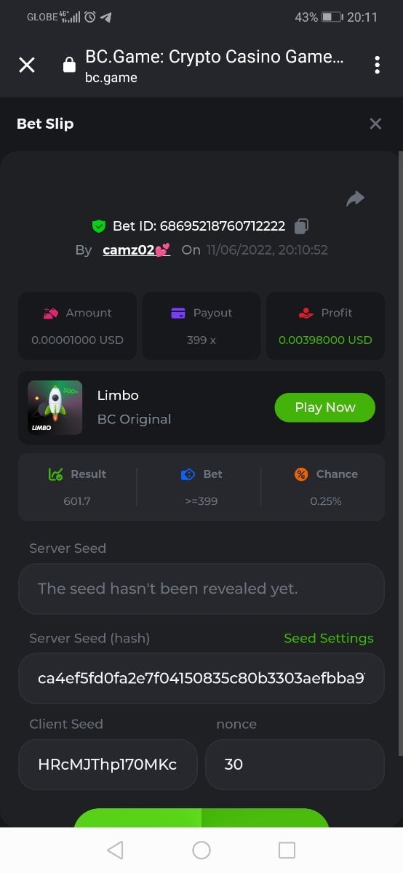Open the Limbo game thumbnail
The height and width of the screenshot is (873, 403).
tap(55, 407)
